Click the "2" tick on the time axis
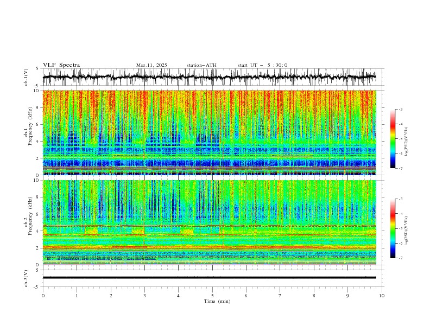This screenshot has width=430, height=332. [x=111, y=296]
